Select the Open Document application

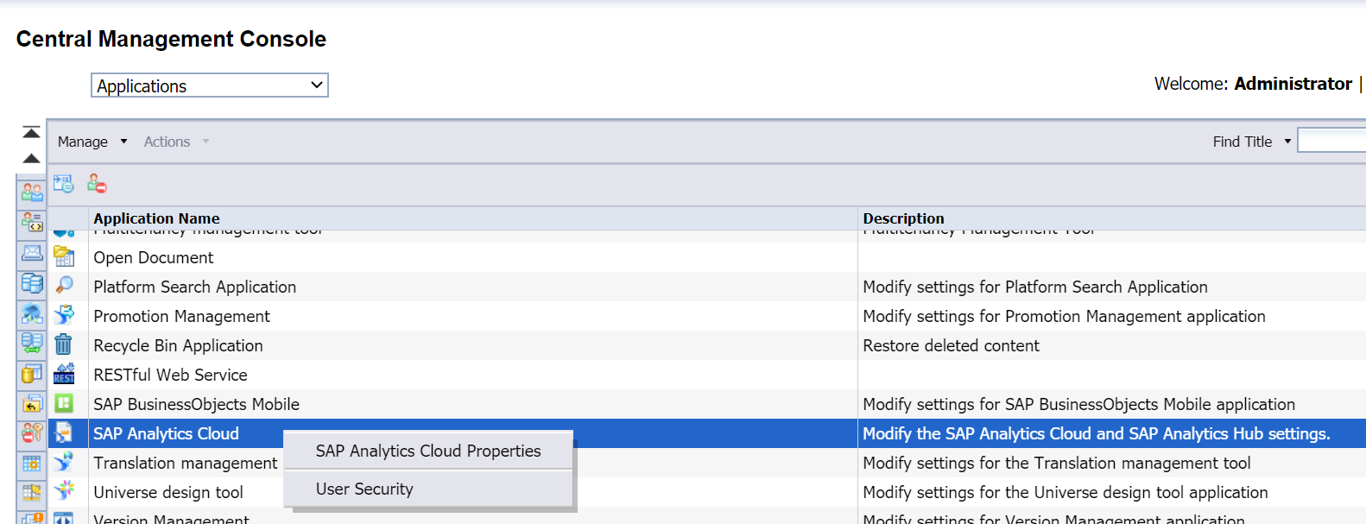point(153,257)
